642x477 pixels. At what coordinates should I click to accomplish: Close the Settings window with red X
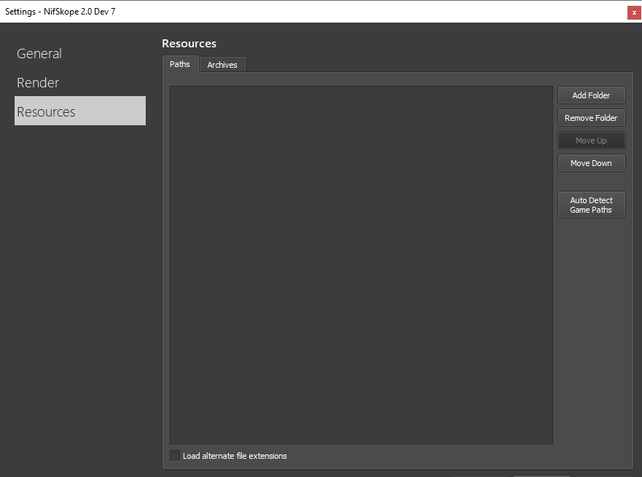634,12
